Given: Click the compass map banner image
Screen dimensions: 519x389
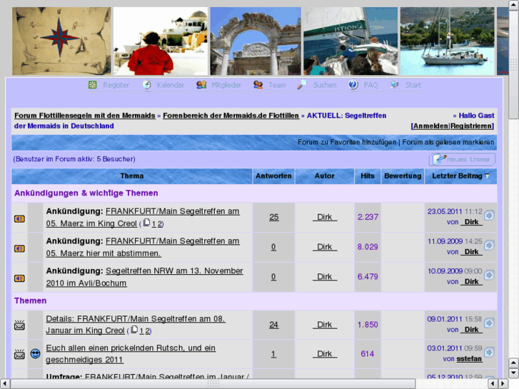Looking at the screenshot, I should point(61,41).
